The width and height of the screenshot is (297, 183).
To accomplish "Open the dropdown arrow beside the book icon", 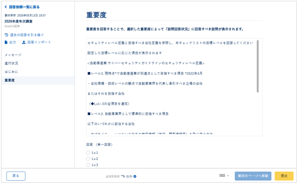I will click(228, 176).
